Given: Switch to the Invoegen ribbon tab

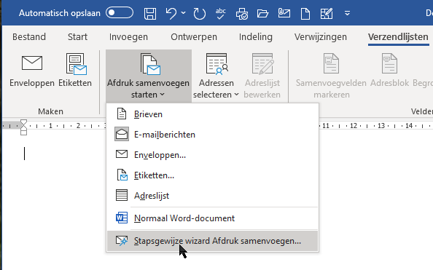Looking at the screenshot, I should pyautogui.click(x=128, y=37).
